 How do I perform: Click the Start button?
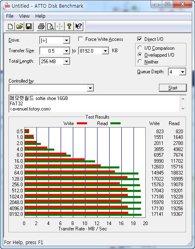coord(173,88)
